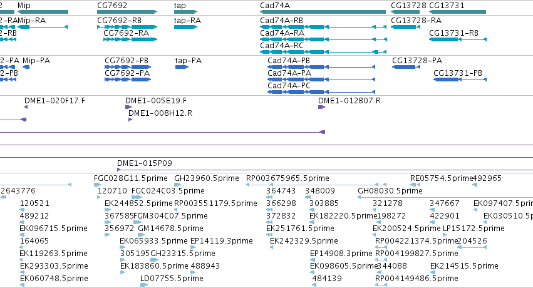The width and height of the screenshot is (533, 288).
Task: Click the Mip-RA transcript label
Action: tap(31, 21)
